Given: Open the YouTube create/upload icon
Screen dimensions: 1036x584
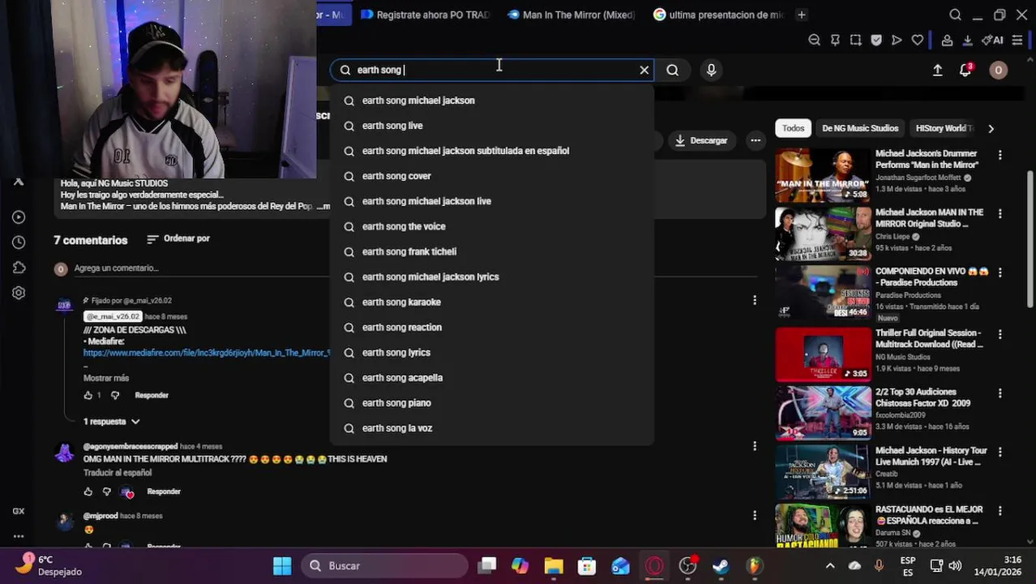Looking at the screenshot, I should tap(937, 71).
